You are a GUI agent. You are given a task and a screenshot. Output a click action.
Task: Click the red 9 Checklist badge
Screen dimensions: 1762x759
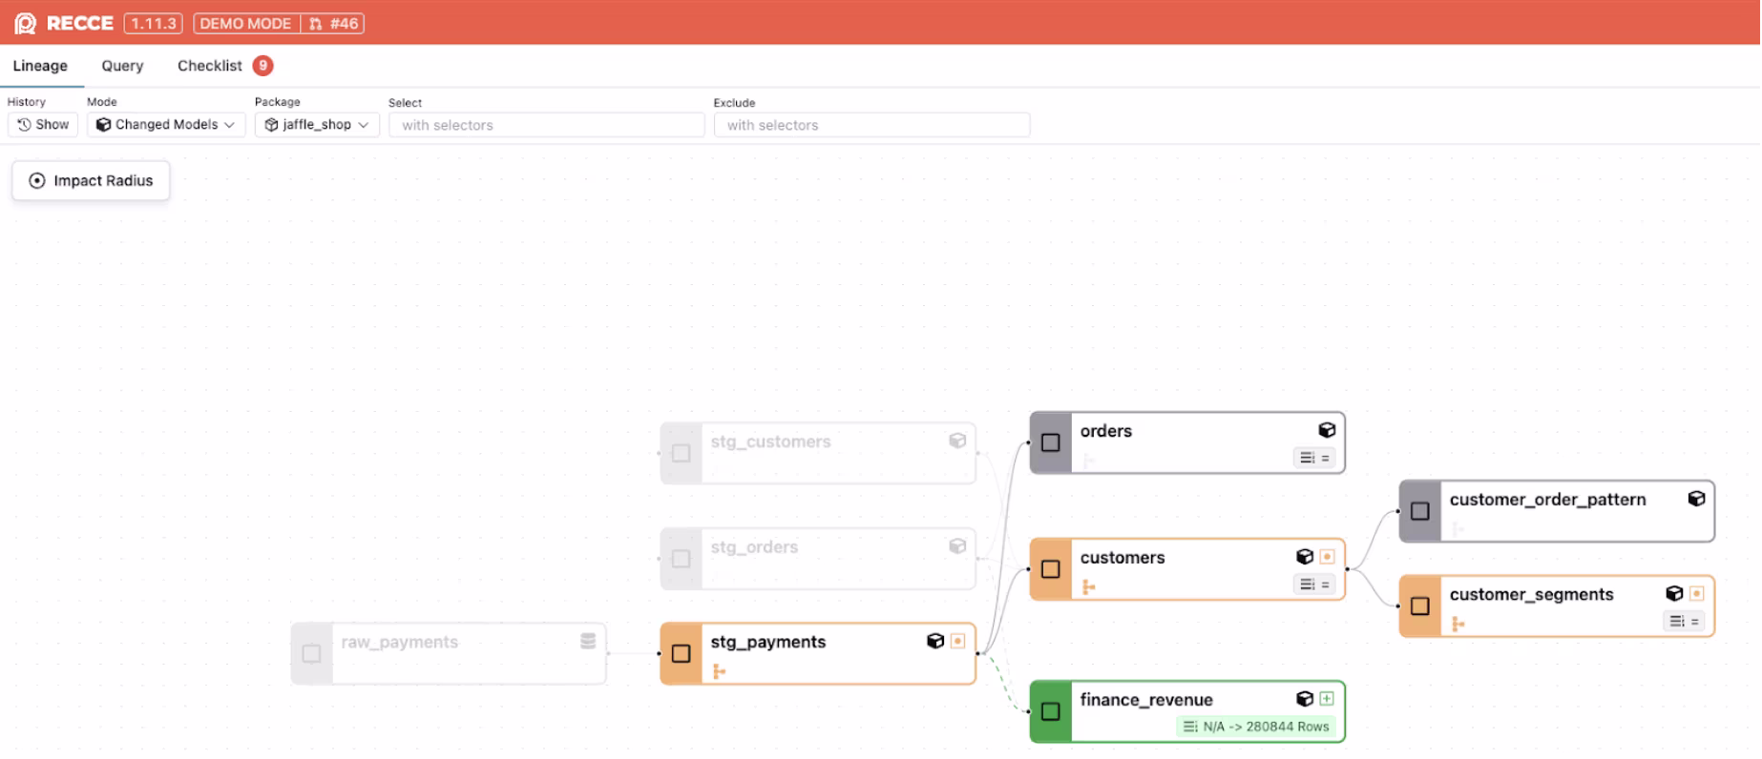pos(263,66)
